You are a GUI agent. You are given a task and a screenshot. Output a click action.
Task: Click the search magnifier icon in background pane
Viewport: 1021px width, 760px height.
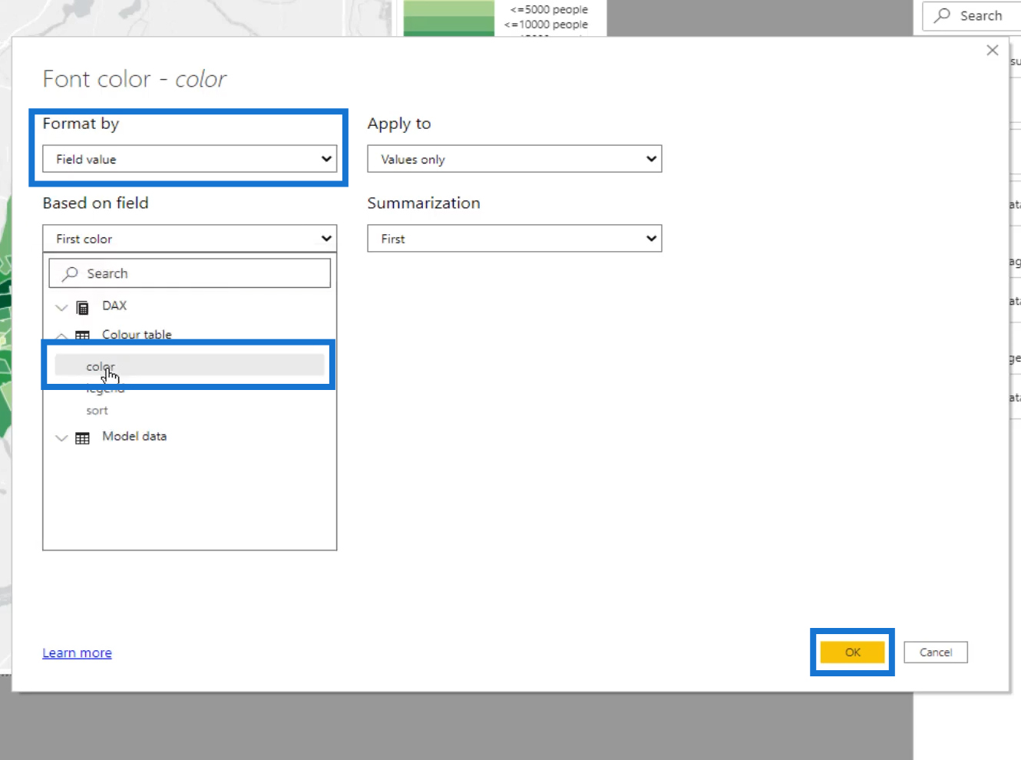(943, 15)
